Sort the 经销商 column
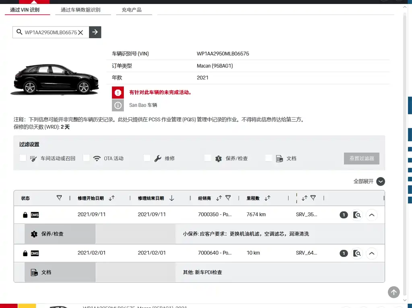This screenshot has width=412, height=308. pyautogui.click(x=218, y=198)
